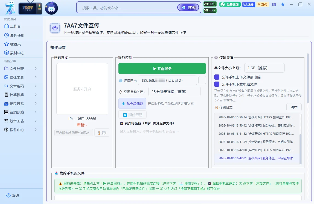Click the copy URL button beside address field
The image size is (314, 204).
click(102, 133)
